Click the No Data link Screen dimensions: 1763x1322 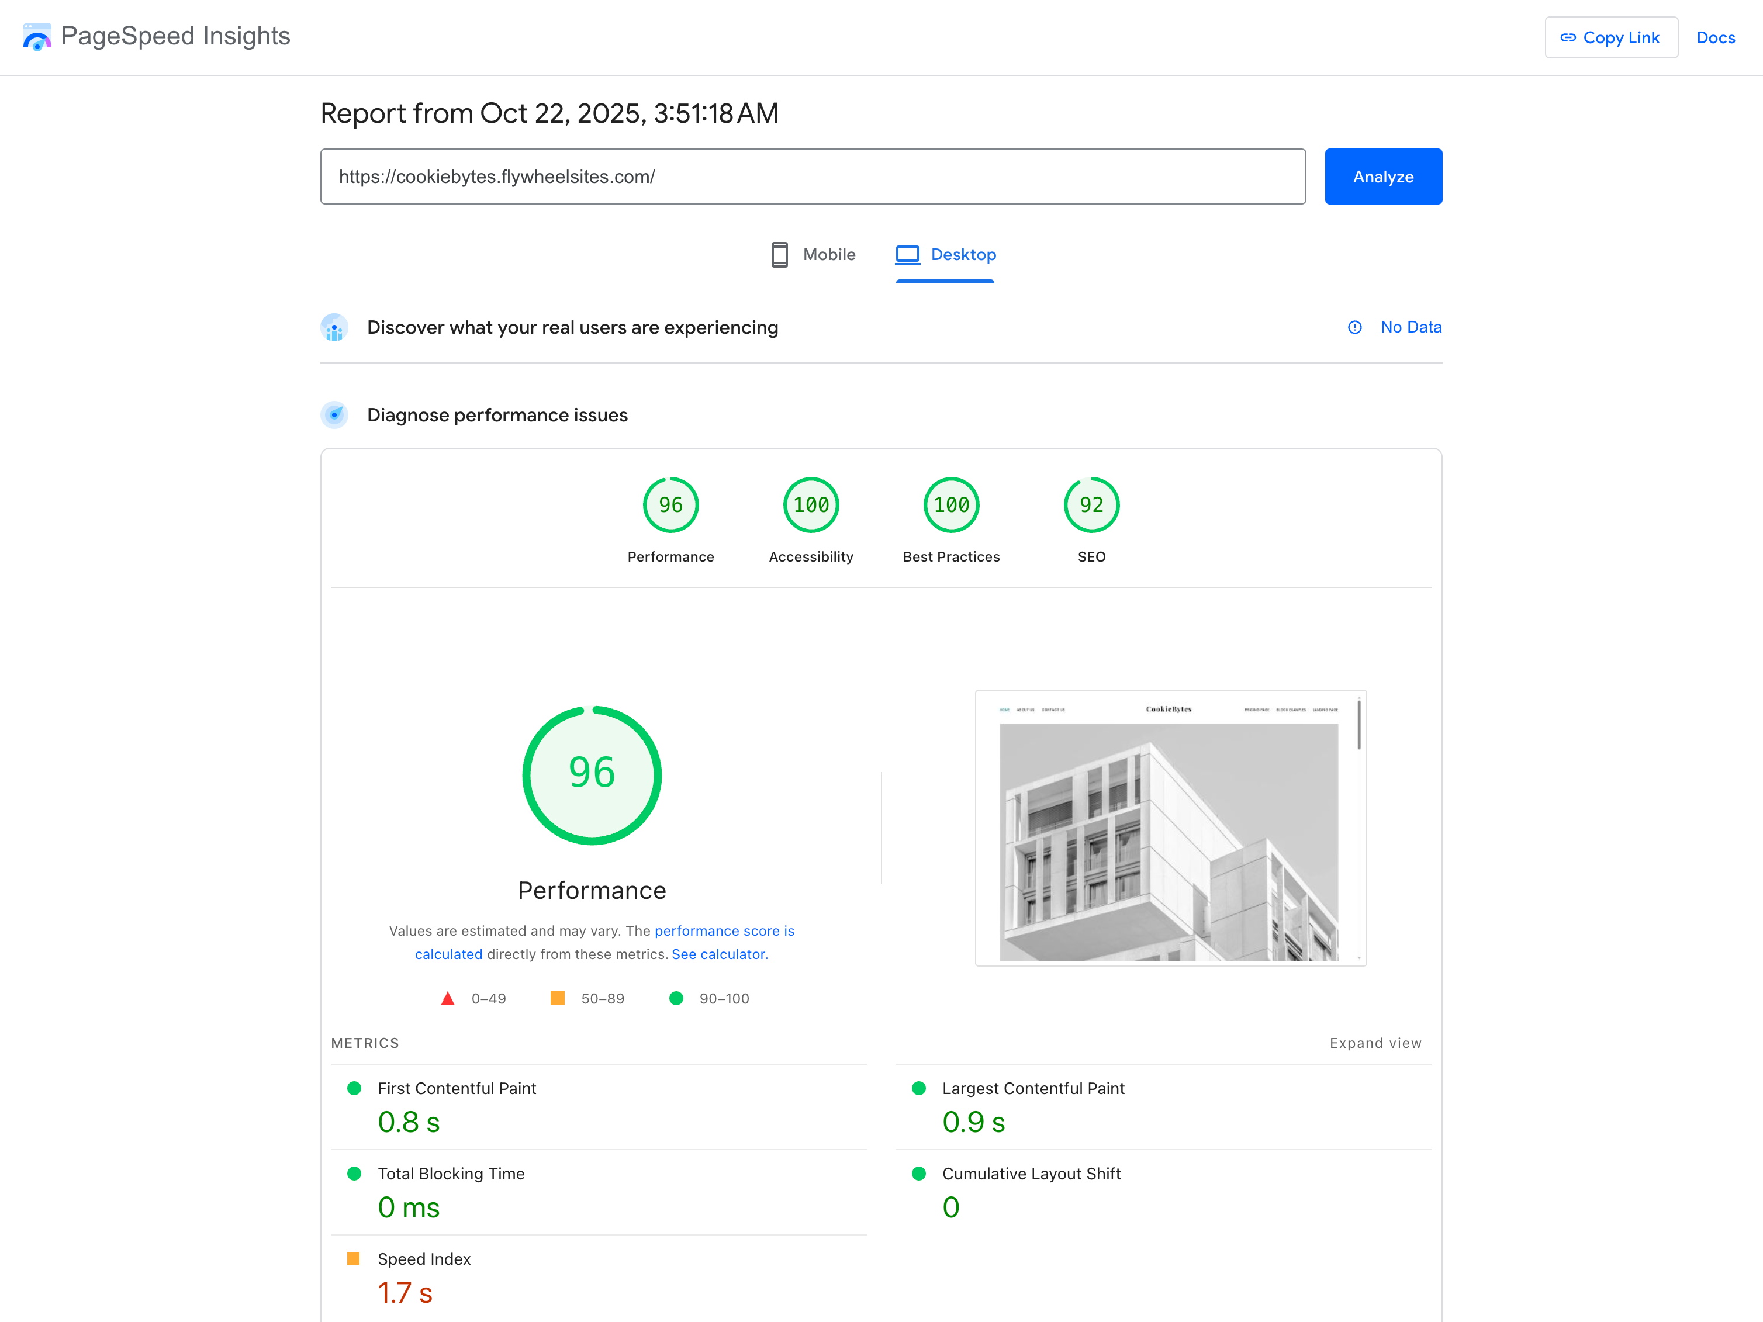(x=1411, y=327)
